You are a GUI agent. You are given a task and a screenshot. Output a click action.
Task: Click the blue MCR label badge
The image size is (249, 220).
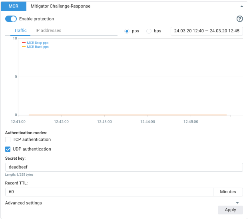13,6
